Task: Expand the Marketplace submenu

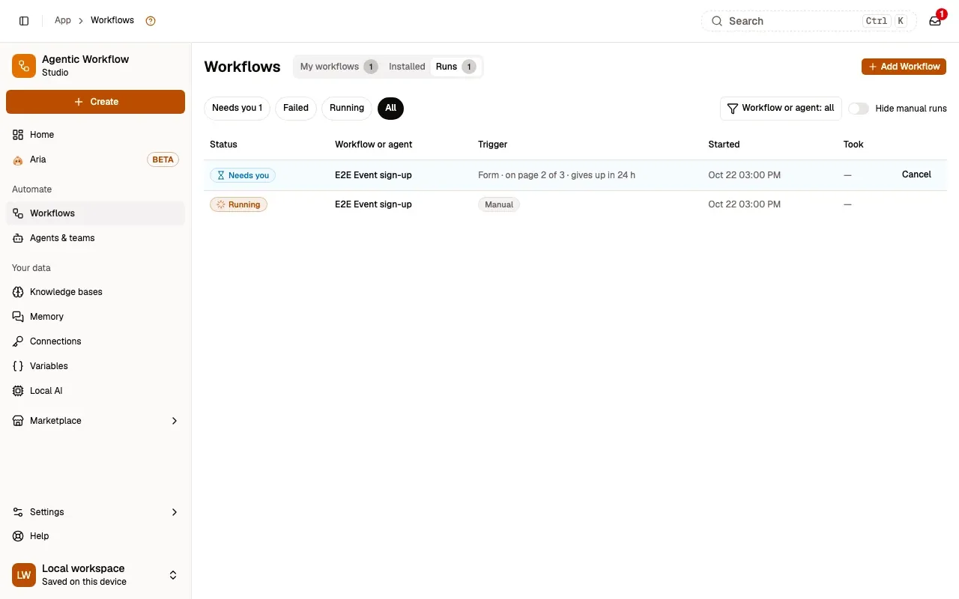Action: click(x=95, y=421)
